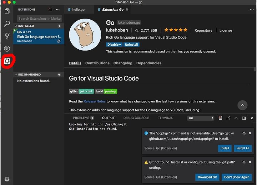
Task: Open the License link
Action: click(226, 30)
